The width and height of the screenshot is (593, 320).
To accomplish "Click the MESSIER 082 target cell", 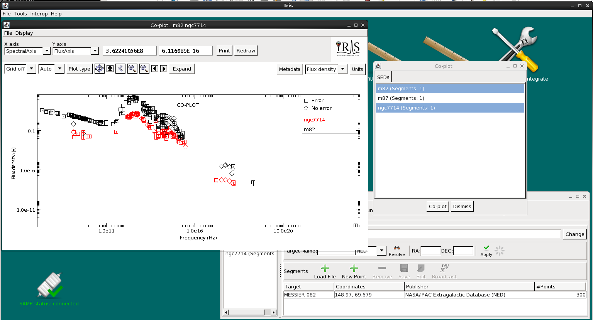I will [309, 295].
